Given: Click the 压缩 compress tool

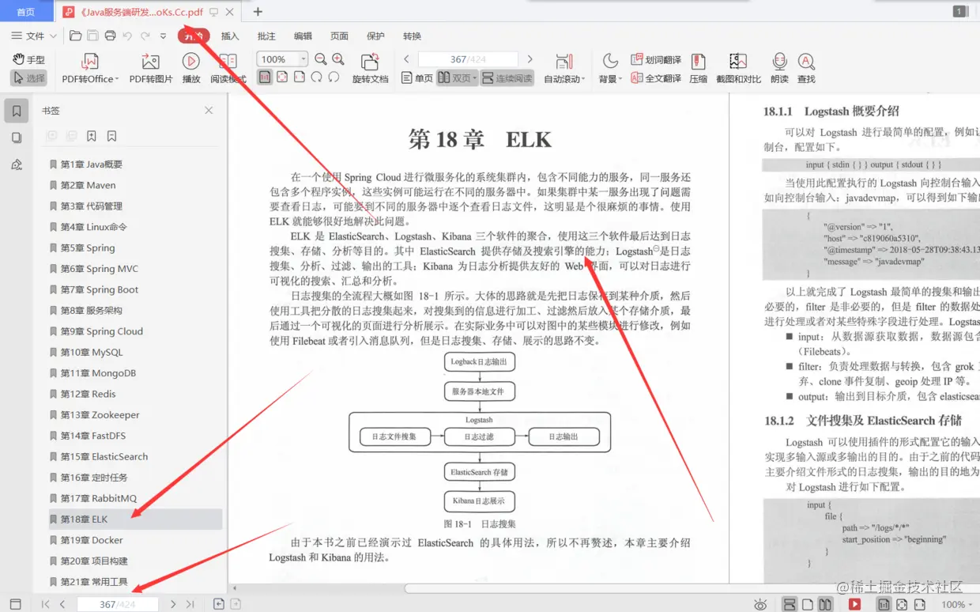Looking at the screenshot, I should pyautogui.click(x=699, y=69).
